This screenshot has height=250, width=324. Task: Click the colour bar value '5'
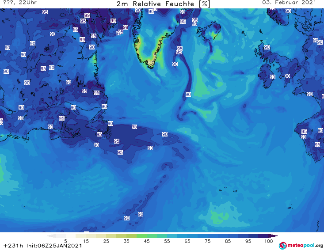[x=65, y=241]
